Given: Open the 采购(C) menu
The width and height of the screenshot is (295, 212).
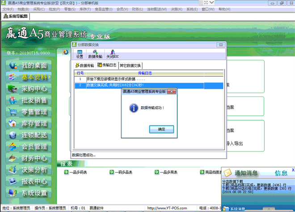Looking at the screenshot, I should coord(39,9).
